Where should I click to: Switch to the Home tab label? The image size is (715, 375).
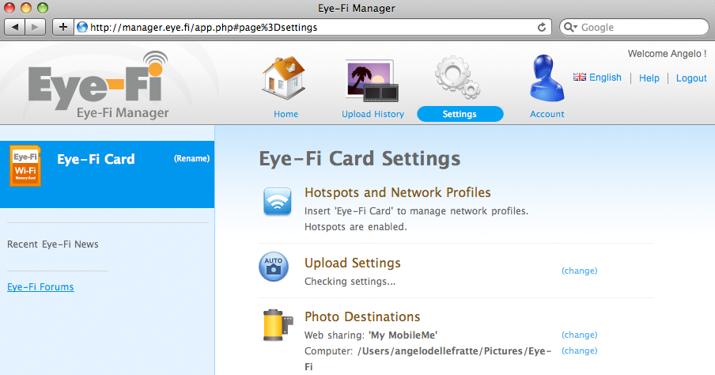point(286,114)
